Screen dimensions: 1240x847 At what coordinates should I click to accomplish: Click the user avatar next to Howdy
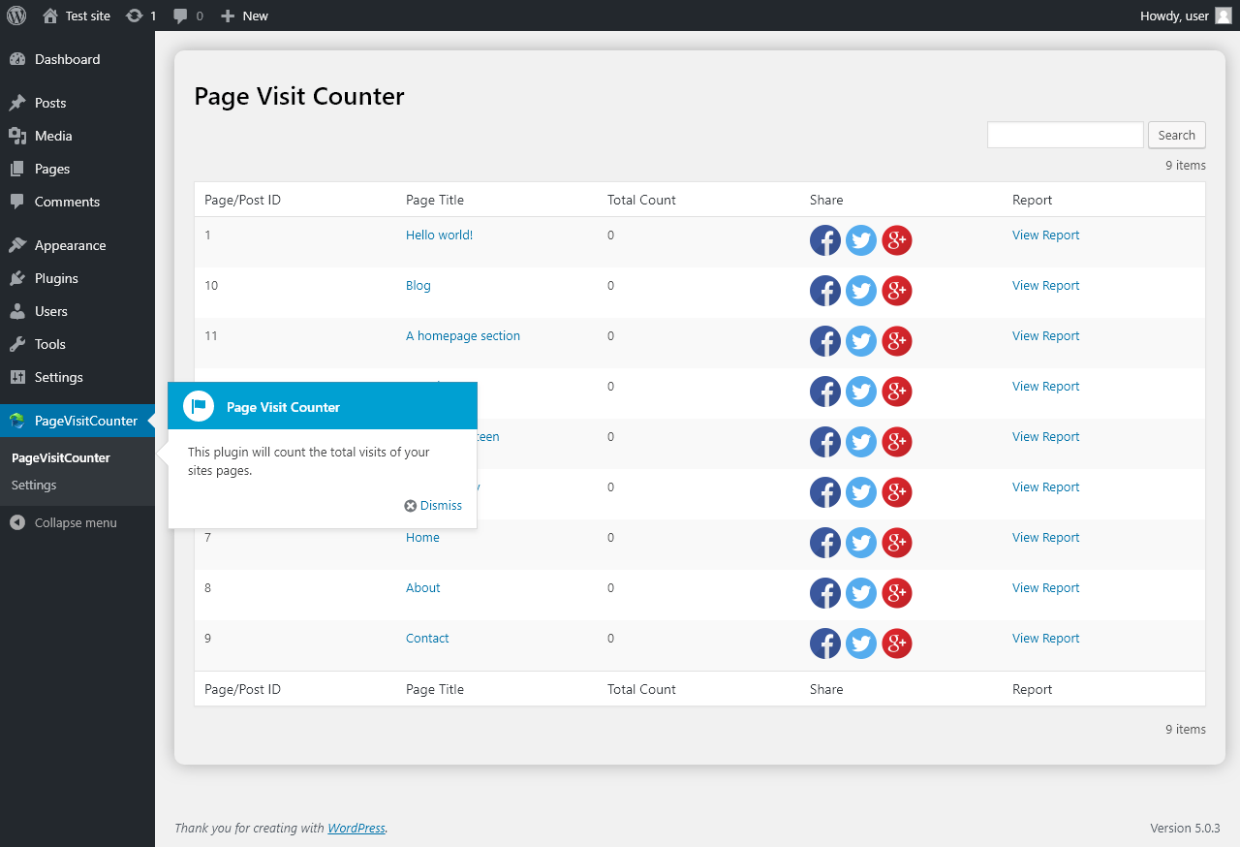click(x=1224, y=16)
